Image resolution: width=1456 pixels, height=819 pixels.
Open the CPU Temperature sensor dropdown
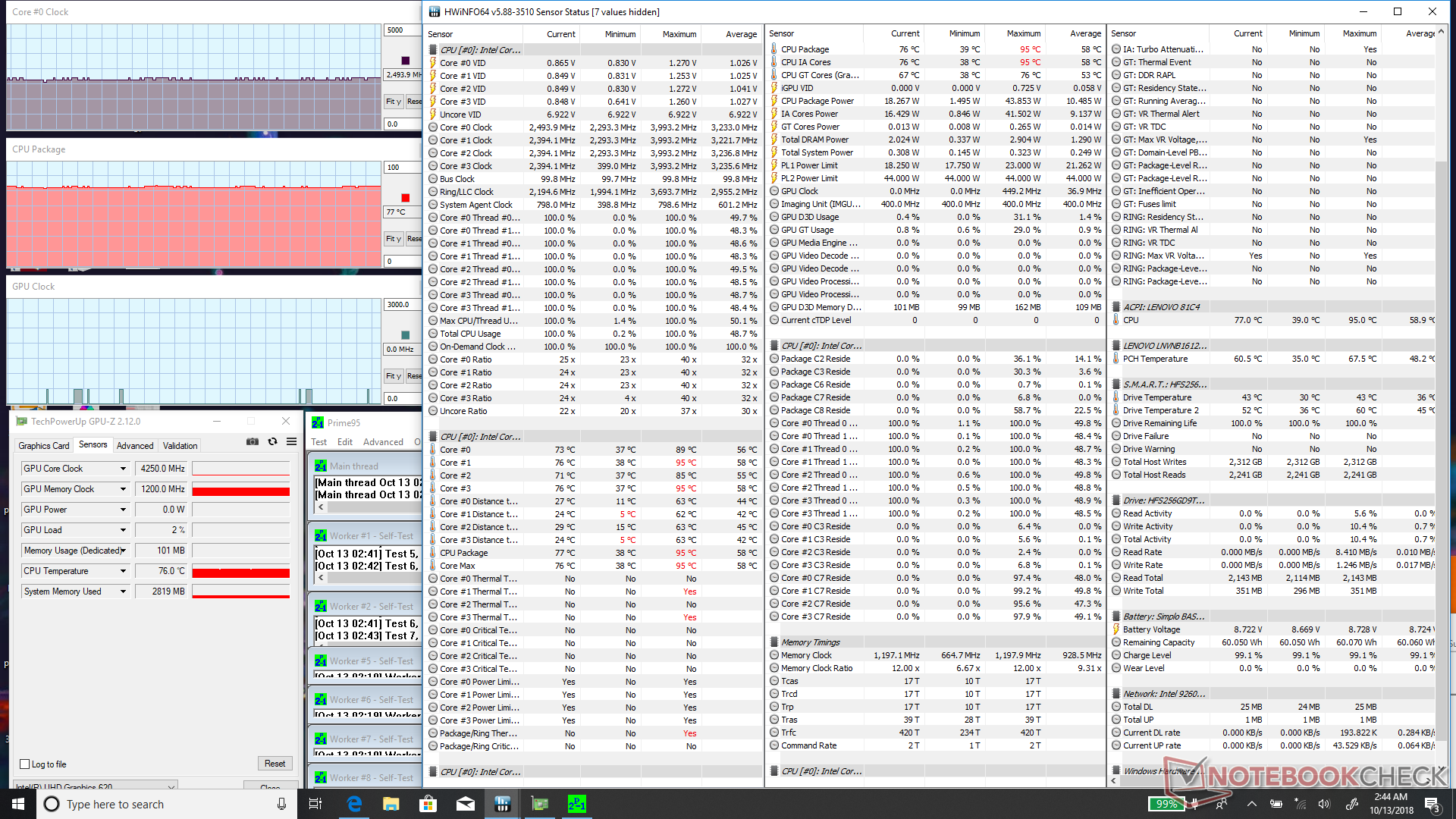coord(123,571)
